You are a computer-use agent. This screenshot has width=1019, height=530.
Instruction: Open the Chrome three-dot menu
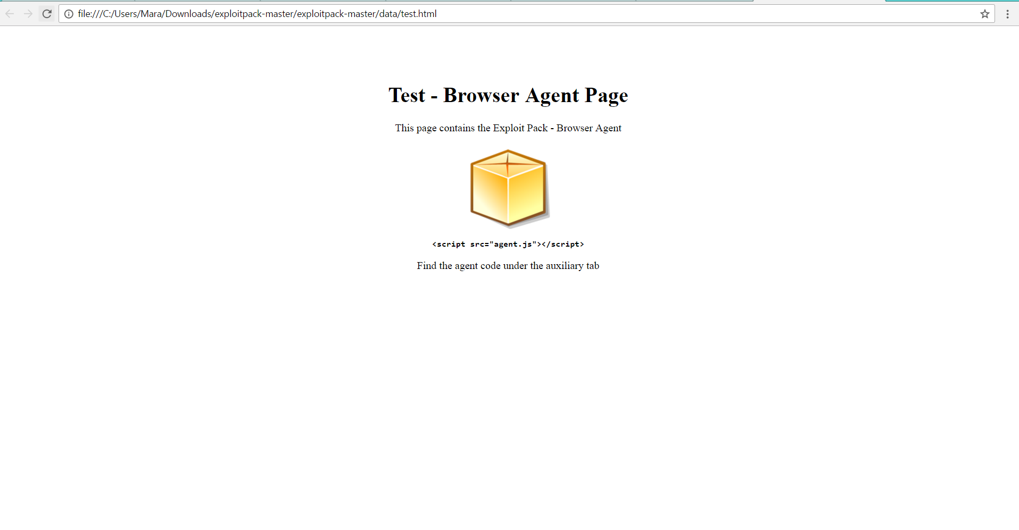pos(1007,14)
